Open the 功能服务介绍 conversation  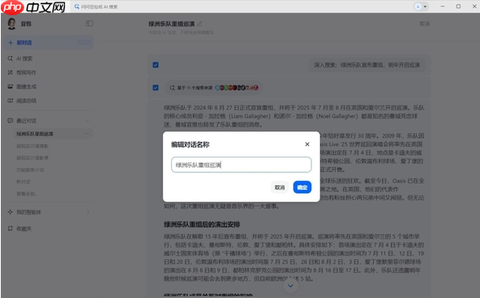coord(30,170)
